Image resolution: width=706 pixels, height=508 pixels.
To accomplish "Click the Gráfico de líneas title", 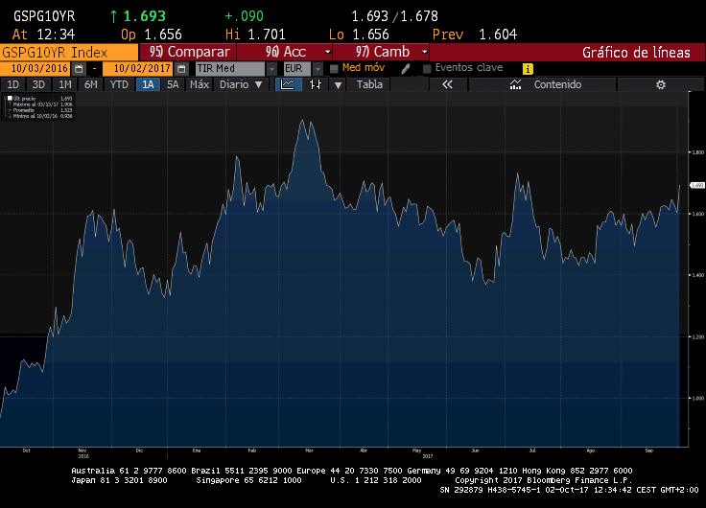I will 636,53.
